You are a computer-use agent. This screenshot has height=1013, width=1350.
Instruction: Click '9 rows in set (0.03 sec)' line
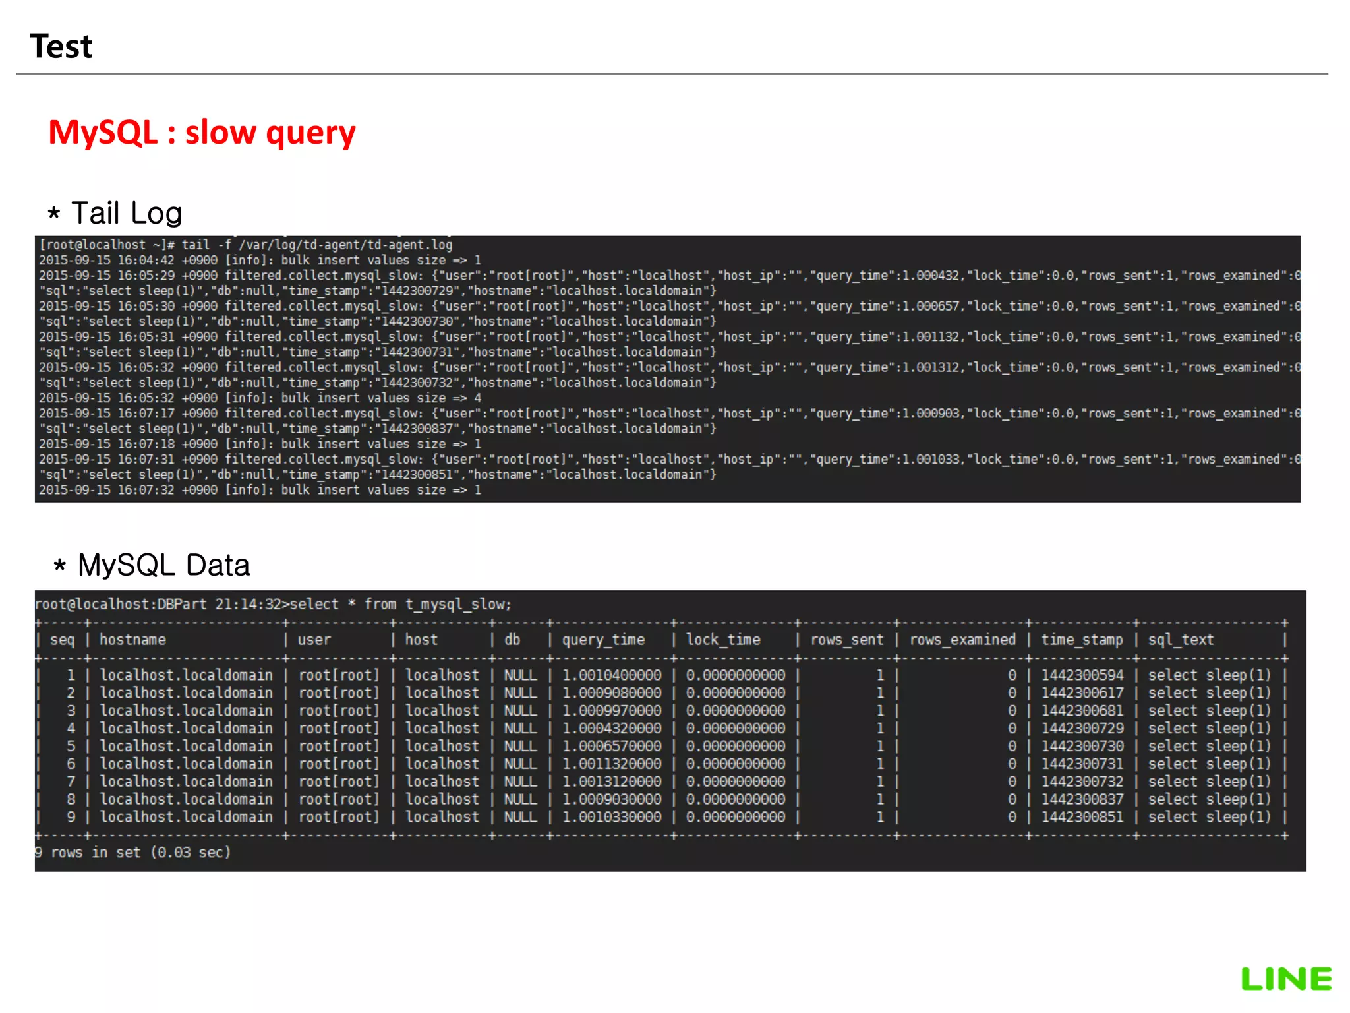[132, 853]
